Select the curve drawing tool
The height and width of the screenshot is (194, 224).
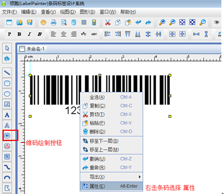pyautogui.click(x=7, y=167)
